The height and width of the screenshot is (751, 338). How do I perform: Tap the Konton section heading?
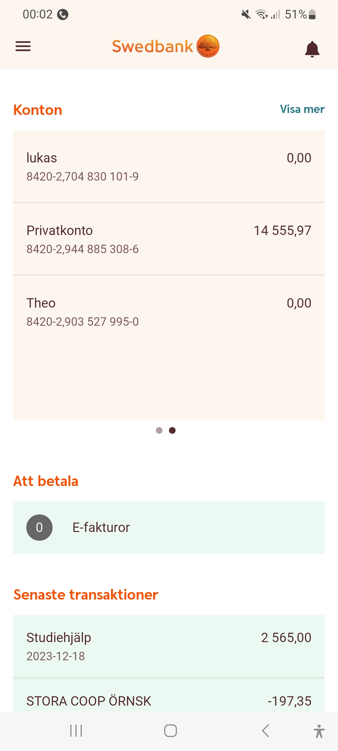coord(38,110)
